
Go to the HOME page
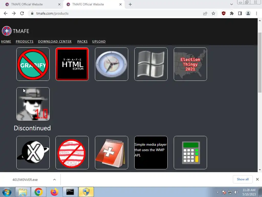(6, 41)
